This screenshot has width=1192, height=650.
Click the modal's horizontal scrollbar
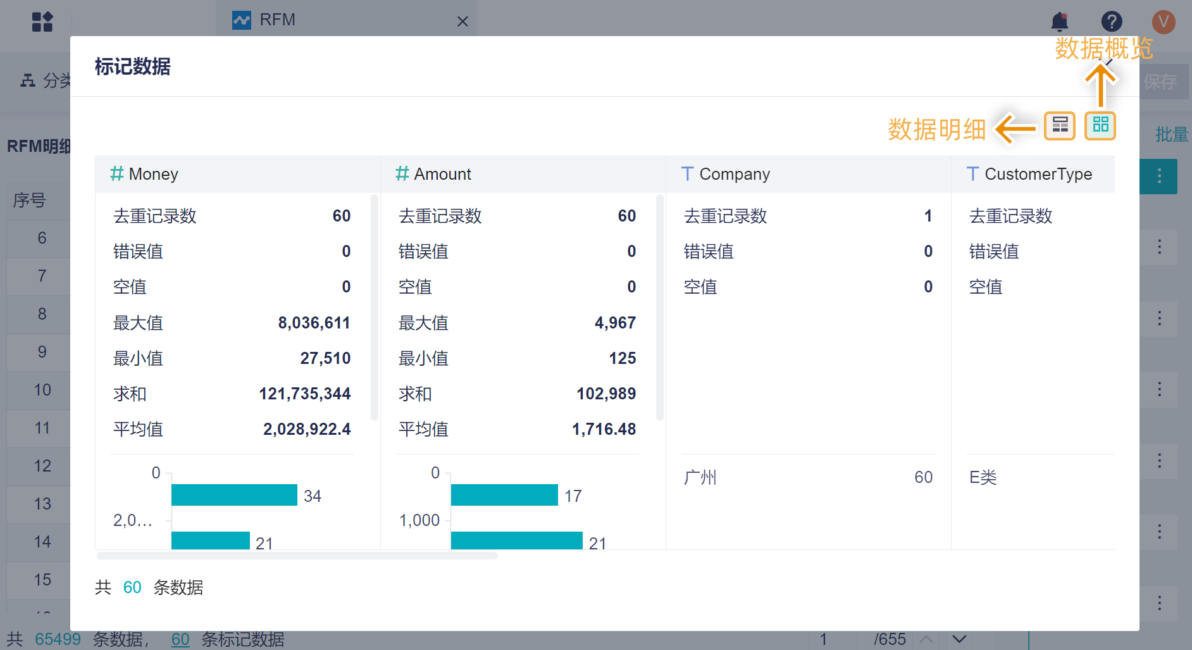tap(297, 556)
